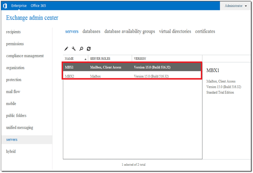Select servers in the left sidebar
The height and width of the screenshot is (173, 253).
tap(27, 140)
